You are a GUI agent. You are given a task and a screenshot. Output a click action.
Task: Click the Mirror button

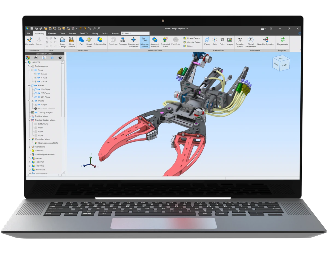[x=188, y=46]
